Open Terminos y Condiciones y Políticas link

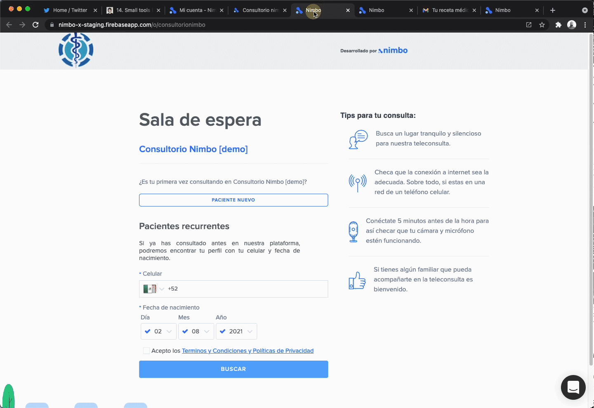(247, 351)
